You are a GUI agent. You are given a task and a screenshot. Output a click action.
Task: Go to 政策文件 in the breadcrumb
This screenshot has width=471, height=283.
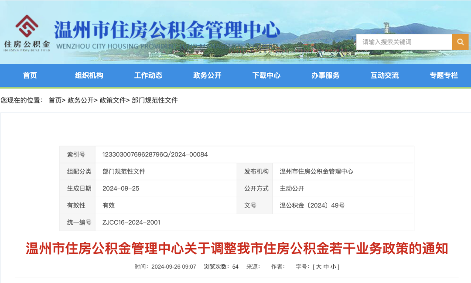click(113, 100)
